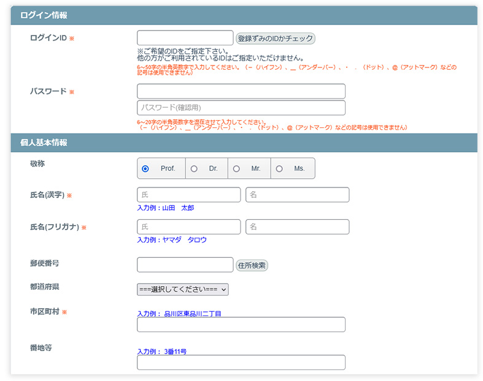Image resolution: width=483 pixels, height=381 pixels.
Task: Focus the furigana surname 氏 field
Action: tap(188, 227)
